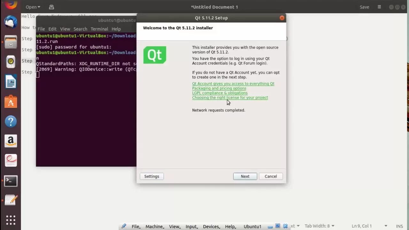Click 'Network requests completed.' status text

219,110
